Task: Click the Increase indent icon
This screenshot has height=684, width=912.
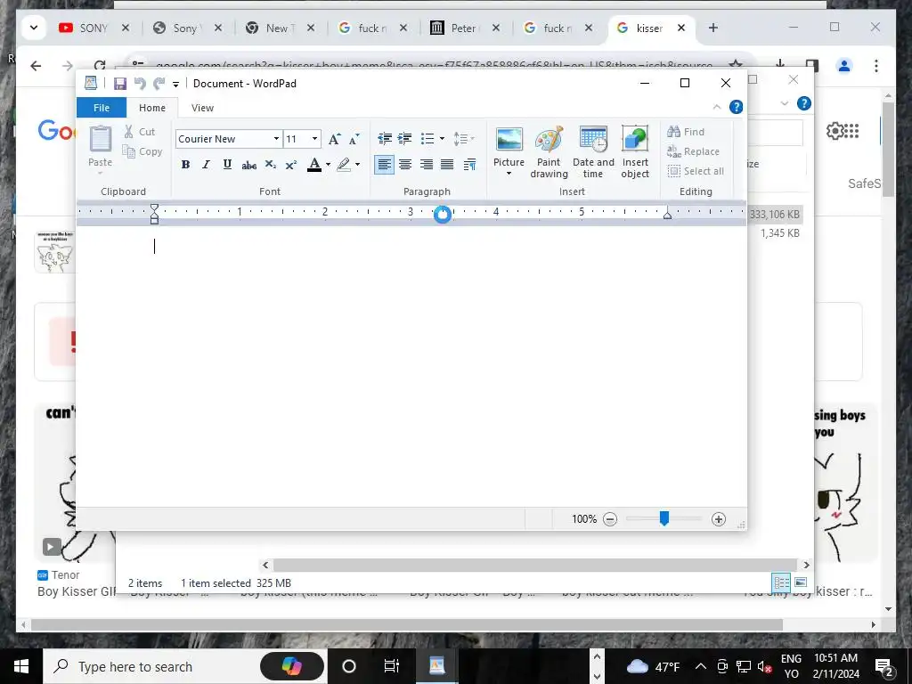Action: click(x=405, y=138)
